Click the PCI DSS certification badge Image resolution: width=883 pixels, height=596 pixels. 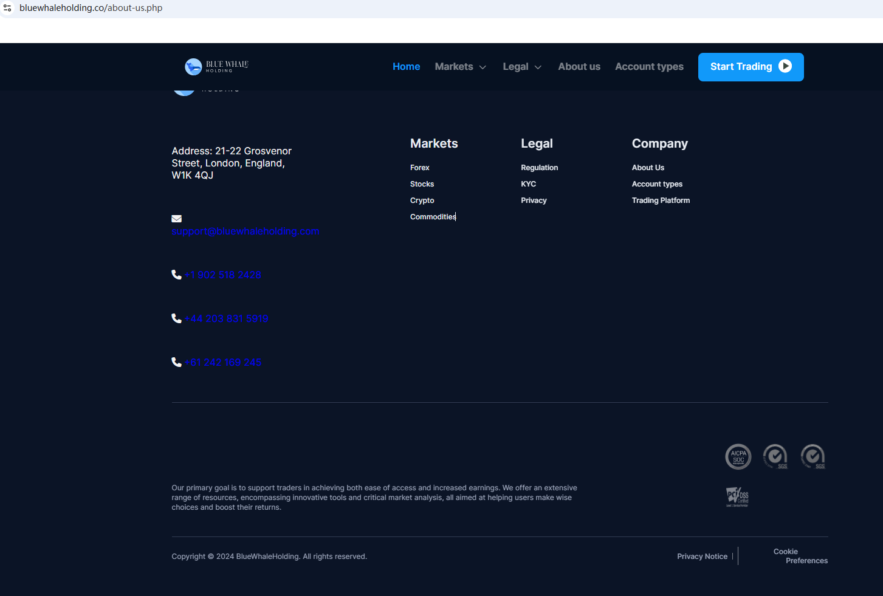point(737,497)
